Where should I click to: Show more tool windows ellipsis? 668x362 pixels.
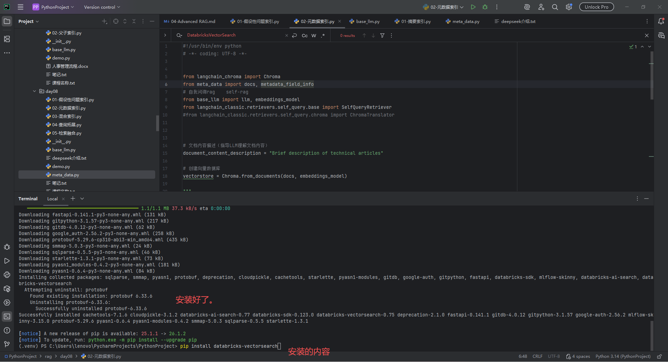tap(7, 53)
